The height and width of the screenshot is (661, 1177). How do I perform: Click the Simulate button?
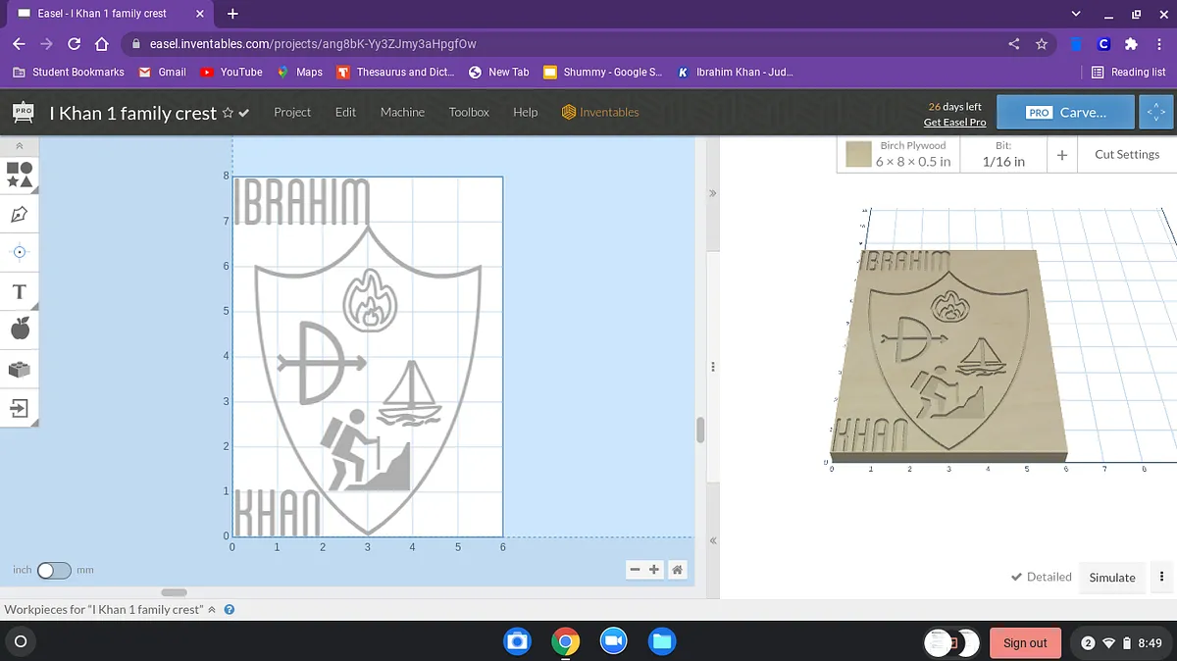pyautogui.click(x=1112, y=578)
